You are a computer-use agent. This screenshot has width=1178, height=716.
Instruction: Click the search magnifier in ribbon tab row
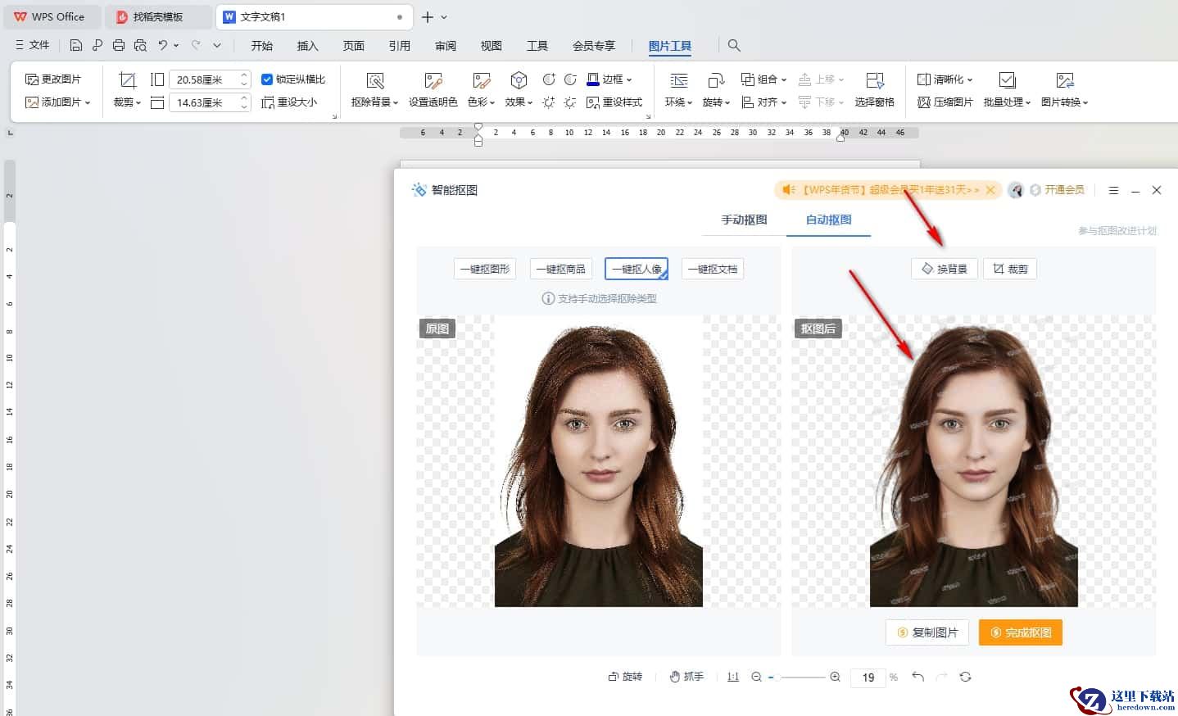734,45
